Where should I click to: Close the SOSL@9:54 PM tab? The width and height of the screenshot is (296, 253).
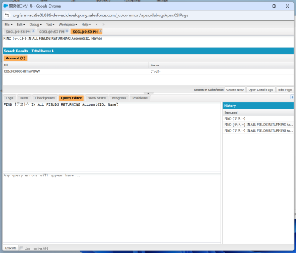34,31
